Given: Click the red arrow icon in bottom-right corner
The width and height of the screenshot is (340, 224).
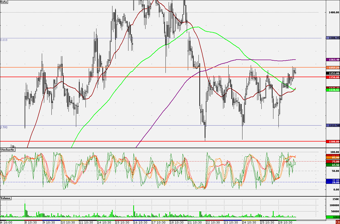Looking at the screenshot, I should coord(338,222).
